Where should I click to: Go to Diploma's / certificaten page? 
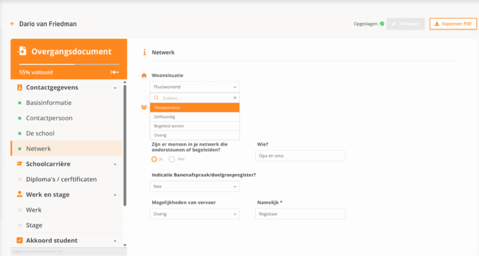click(x=60, y=179)
